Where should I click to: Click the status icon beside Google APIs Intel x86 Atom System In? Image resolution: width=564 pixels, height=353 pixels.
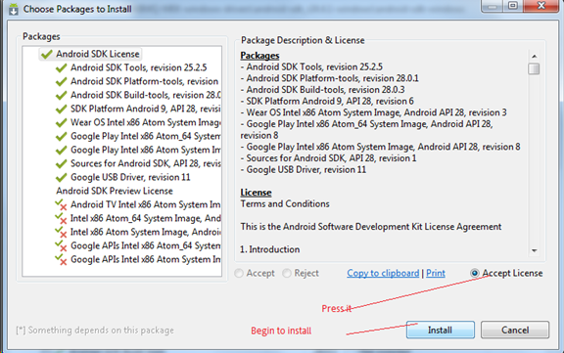[61, 260]
